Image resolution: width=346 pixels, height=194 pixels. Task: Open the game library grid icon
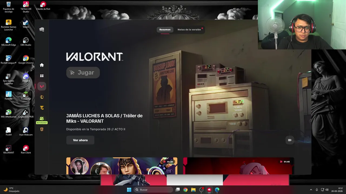42,76
